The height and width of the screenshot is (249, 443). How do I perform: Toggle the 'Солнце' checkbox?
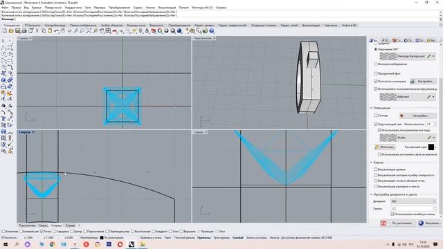(376, 116)
